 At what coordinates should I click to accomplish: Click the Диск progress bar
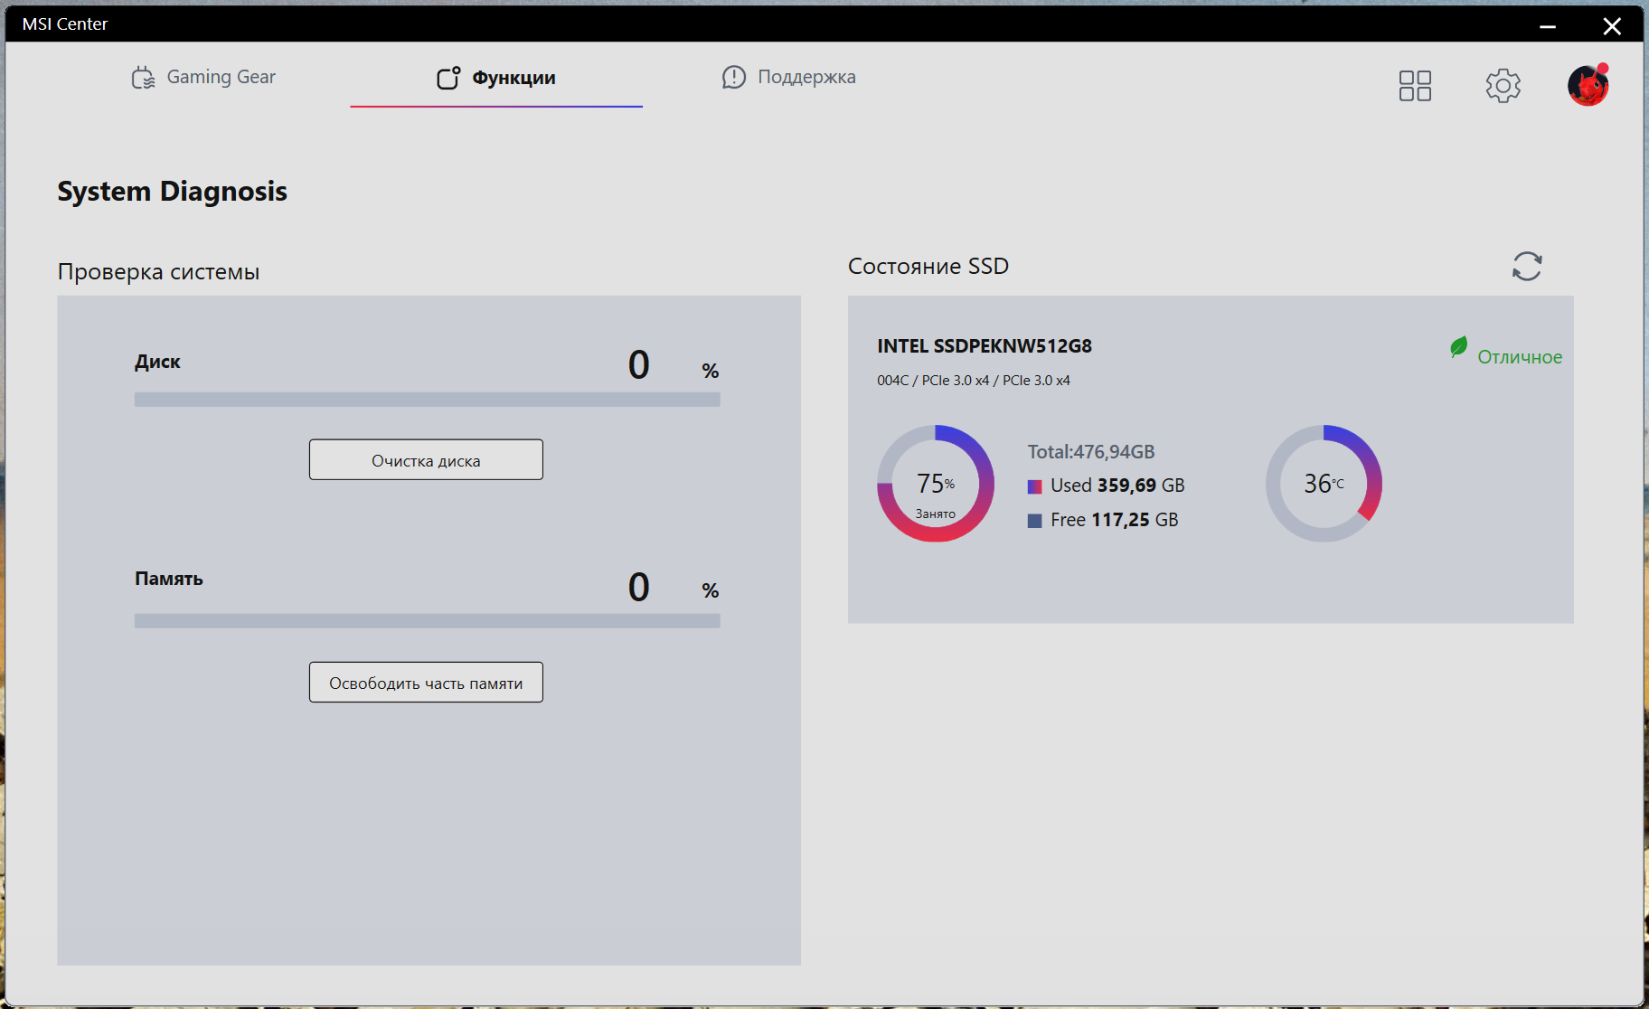click(427, 400)
